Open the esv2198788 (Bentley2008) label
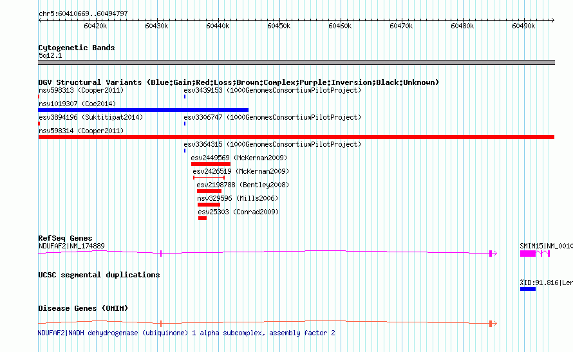 click(x=243, y=185)
